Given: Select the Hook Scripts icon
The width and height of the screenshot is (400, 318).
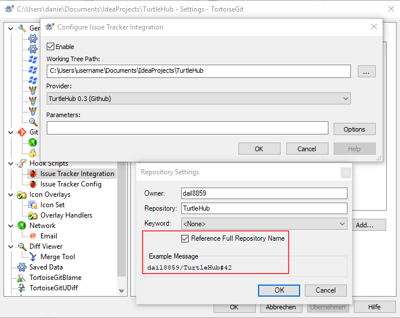Looking at the screenshot, I should click(x=22, y=163).
